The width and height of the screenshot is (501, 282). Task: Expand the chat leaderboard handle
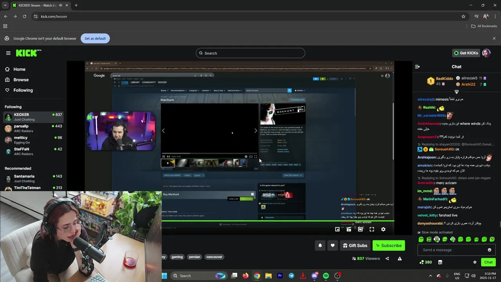[456, 92]
